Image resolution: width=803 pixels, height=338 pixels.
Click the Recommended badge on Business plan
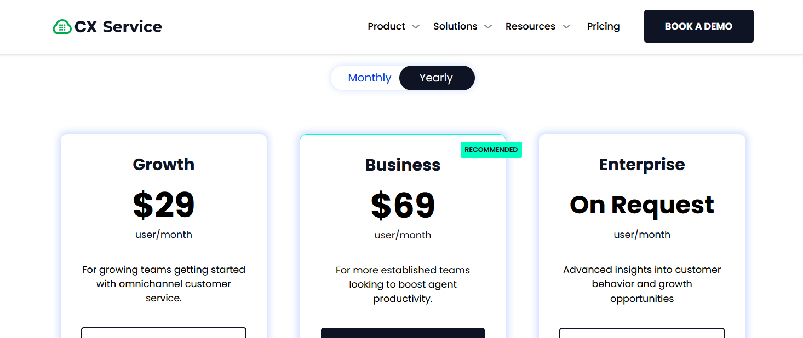pyautogui.click(x=491, y=150)
